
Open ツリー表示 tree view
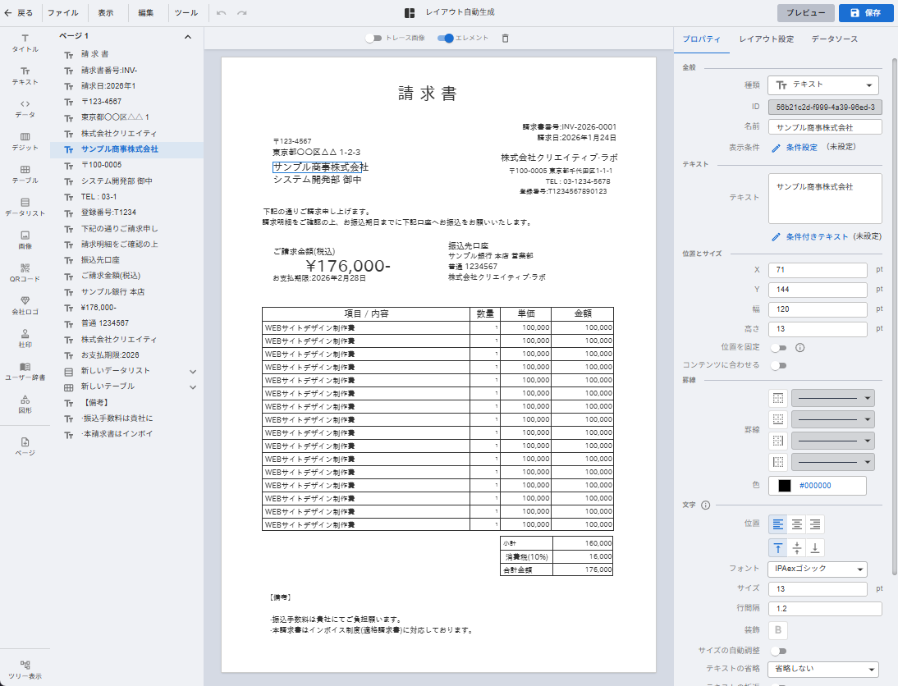(25, 669)
